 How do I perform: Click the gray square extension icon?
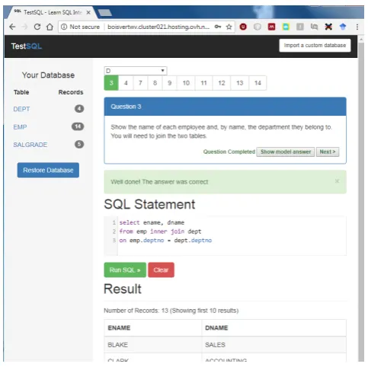pos(300,27)
